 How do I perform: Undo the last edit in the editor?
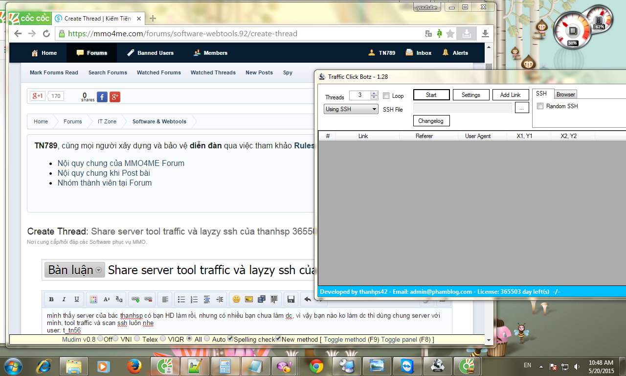(307, 299)
